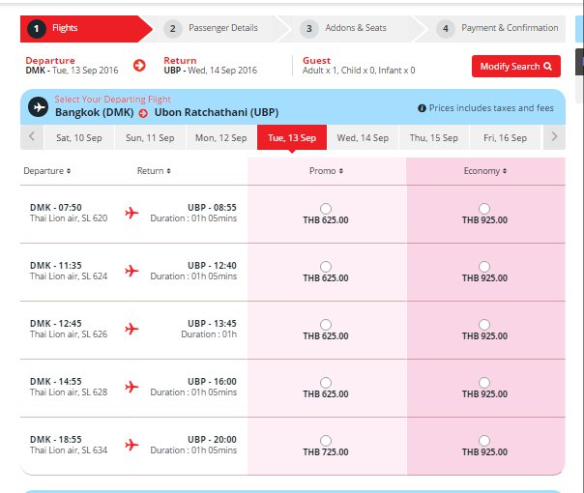Switch to Fri, 16 Sep date tab
Screen dimensions: 584x493
(505, 138)
